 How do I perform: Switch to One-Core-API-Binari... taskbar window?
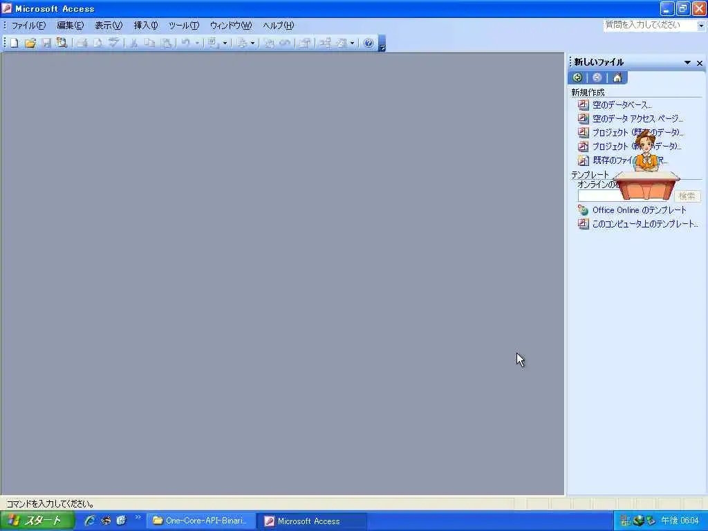point(201,521)
